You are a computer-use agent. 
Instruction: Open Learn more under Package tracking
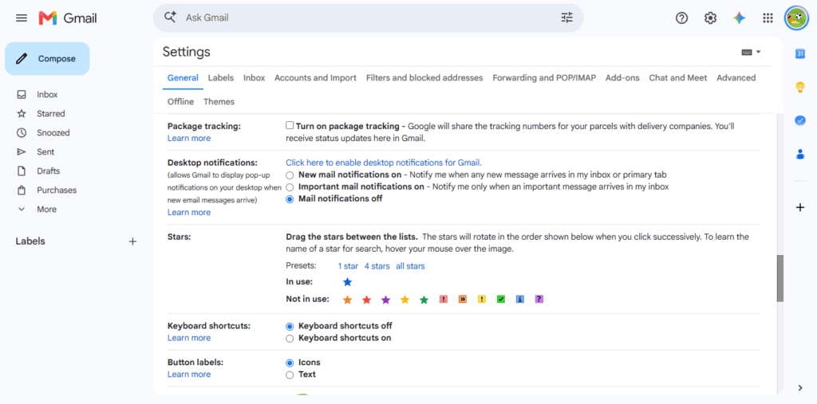[x=189, y=138]
